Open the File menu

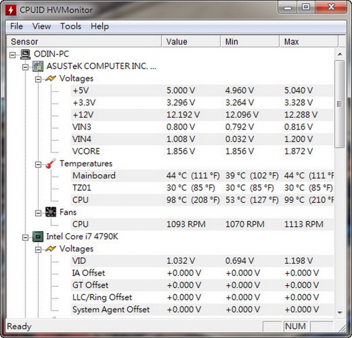point(17,26)
